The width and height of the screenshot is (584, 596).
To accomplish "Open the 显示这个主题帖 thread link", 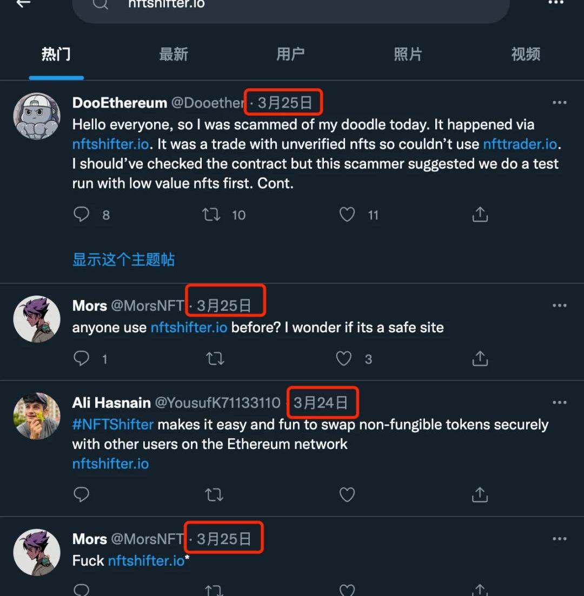I will [x=124, y=259].
